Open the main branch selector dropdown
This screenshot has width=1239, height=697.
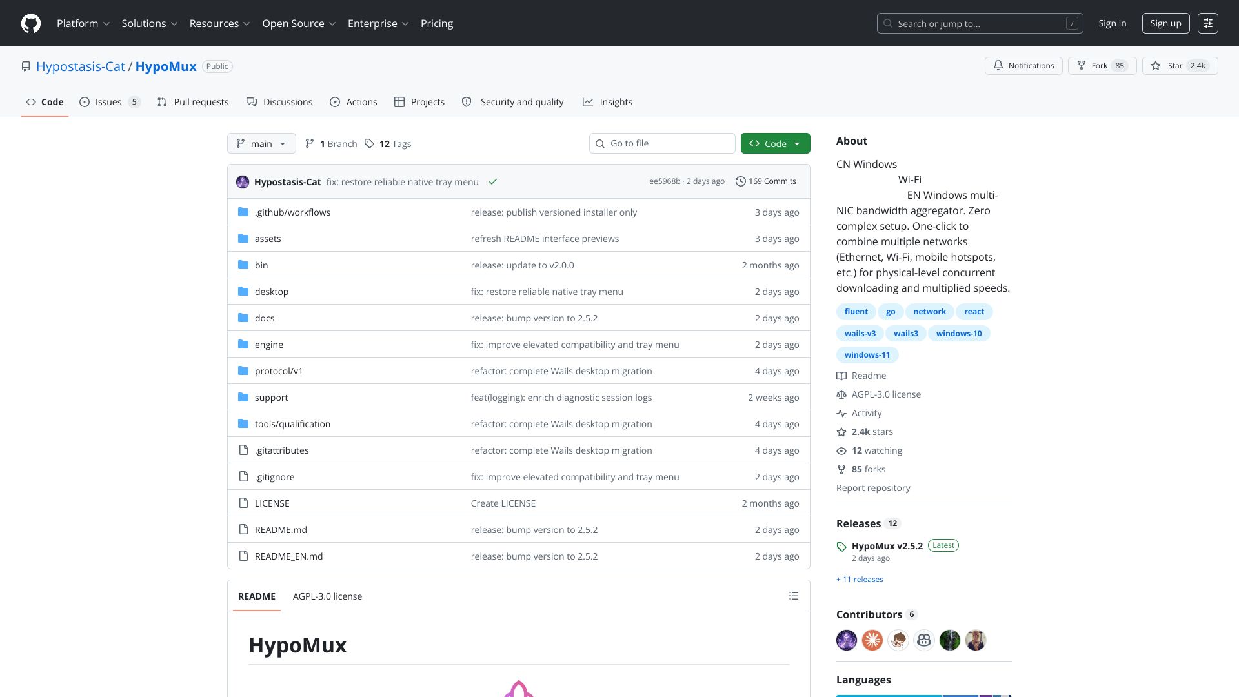(261, 143)
